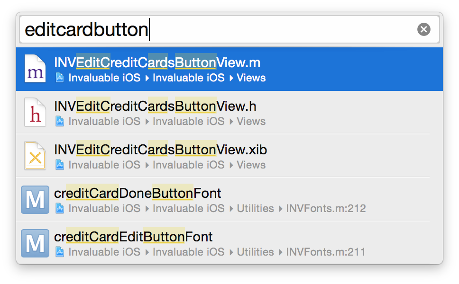Click the INVFonts.m:211 location path
The height and width of the screenshot is (284, 459).
(326, 252)
